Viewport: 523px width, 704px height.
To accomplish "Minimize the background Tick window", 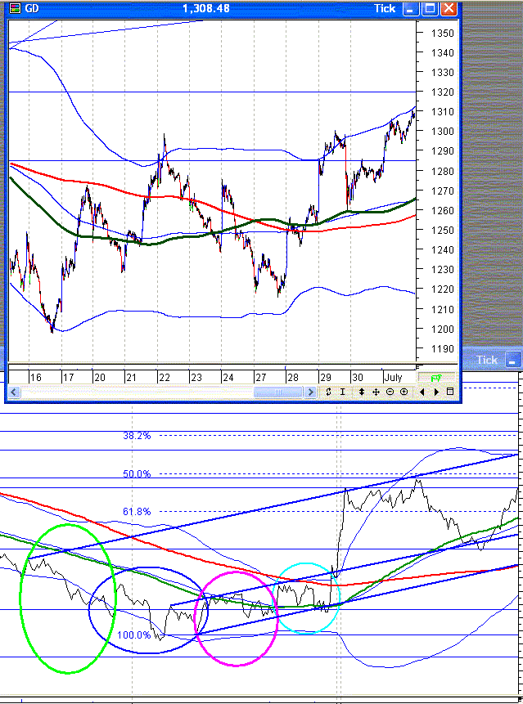I will [x=512, y=360].
